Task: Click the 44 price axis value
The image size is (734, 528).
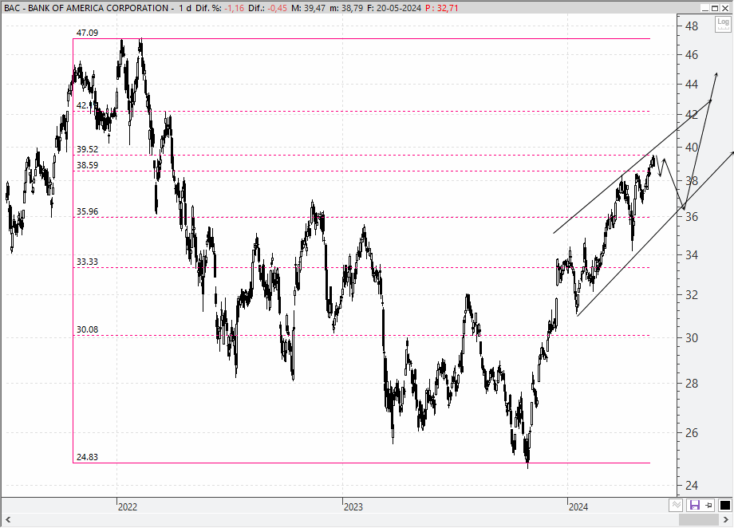Action: tap(692, 85)
